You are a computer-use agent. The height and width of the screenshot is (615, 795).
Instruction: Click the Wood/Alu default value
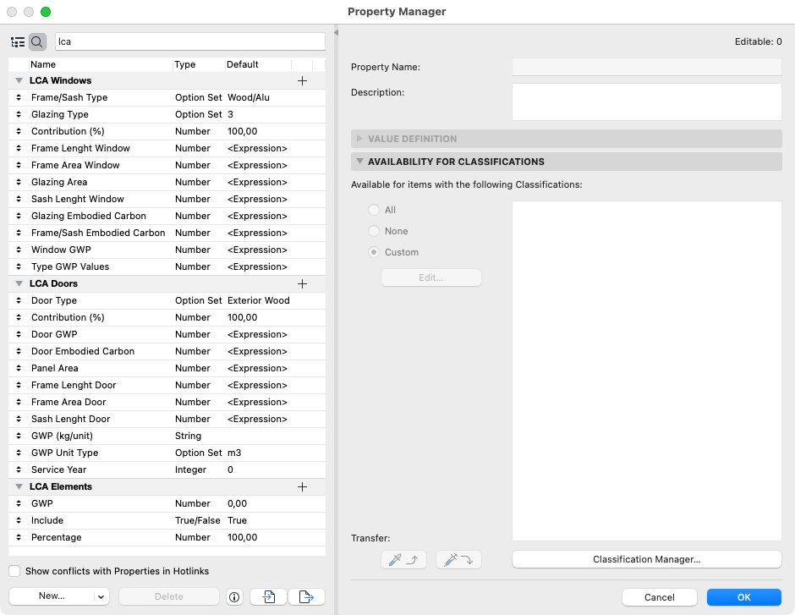point(249,97)
